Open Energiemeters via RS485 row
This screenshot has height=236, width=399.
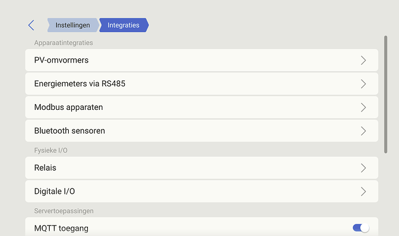(x=173, y=84)
